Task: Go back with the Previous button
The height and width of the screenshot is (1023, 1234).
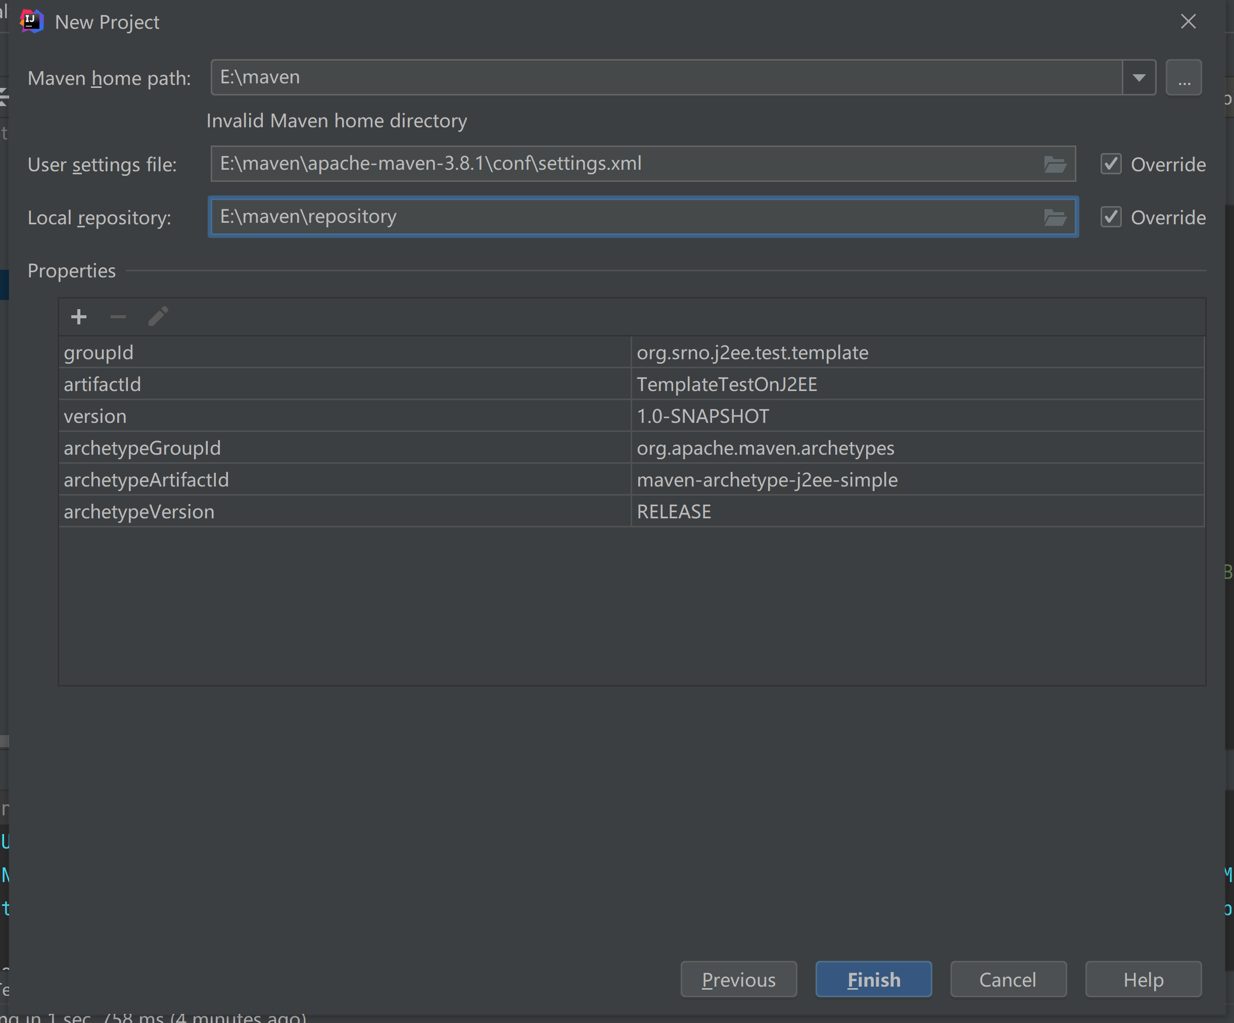Action: (x=739, y=980)
